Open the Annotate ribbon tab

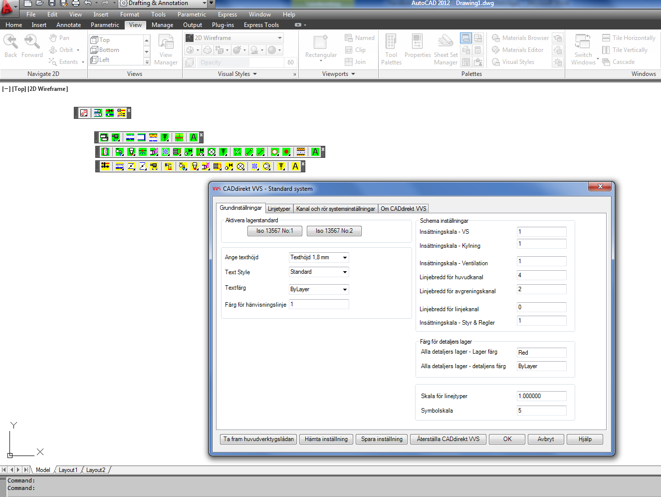68,25
